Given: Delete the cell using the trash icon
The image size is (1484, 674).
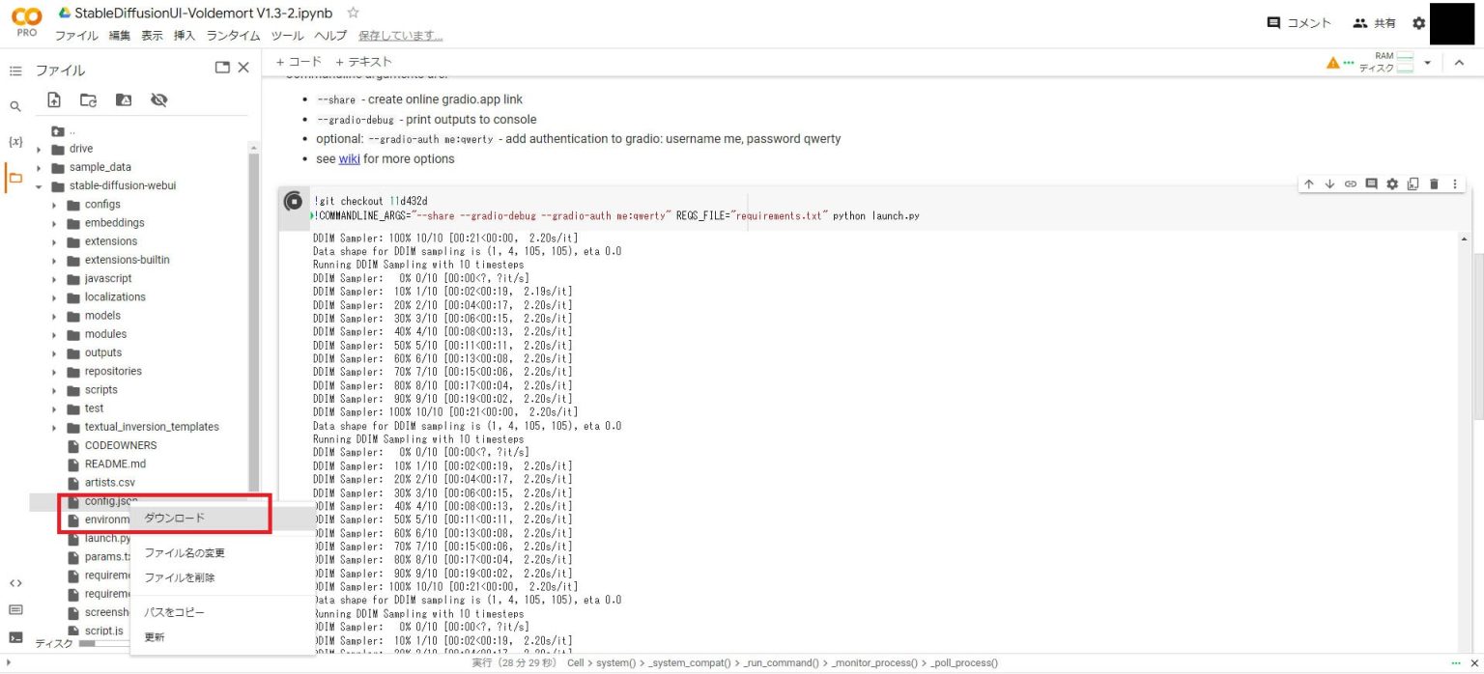Looking at the screenshot, I should pyautogui.click(x=1434, y=183).
